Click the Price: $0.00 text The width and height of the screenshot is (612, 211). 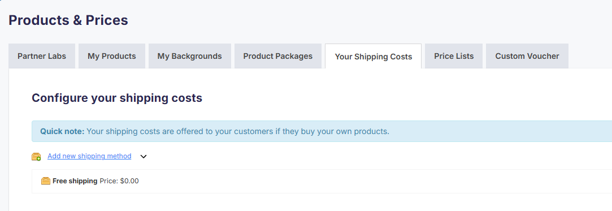click(119, 181)
